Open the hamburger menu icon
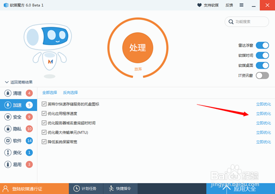This screenshot has width=275, height=194. point(242,5)
